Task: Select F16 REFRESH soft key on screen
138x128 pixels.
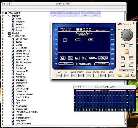Action: pyautogui.click(x=102, y=64)
